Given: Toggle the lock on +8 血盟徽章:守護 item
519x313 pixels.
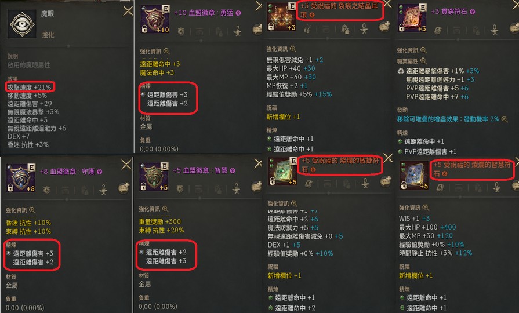Looking at the screenshot, I should 10,188.
